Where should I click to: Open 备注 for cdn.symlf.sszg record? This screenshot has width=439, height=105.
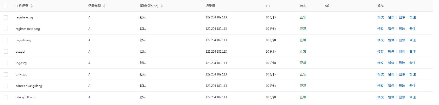pos(412,97)
